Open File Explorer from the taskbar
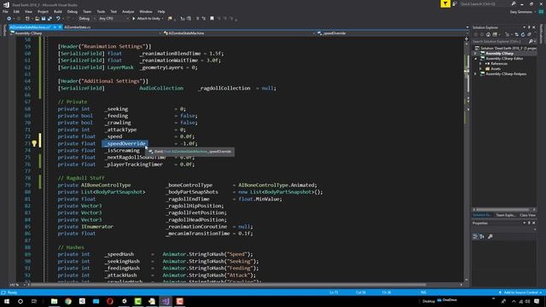The width and height of the screenshot is (546, 307). [x=55, y=301]
